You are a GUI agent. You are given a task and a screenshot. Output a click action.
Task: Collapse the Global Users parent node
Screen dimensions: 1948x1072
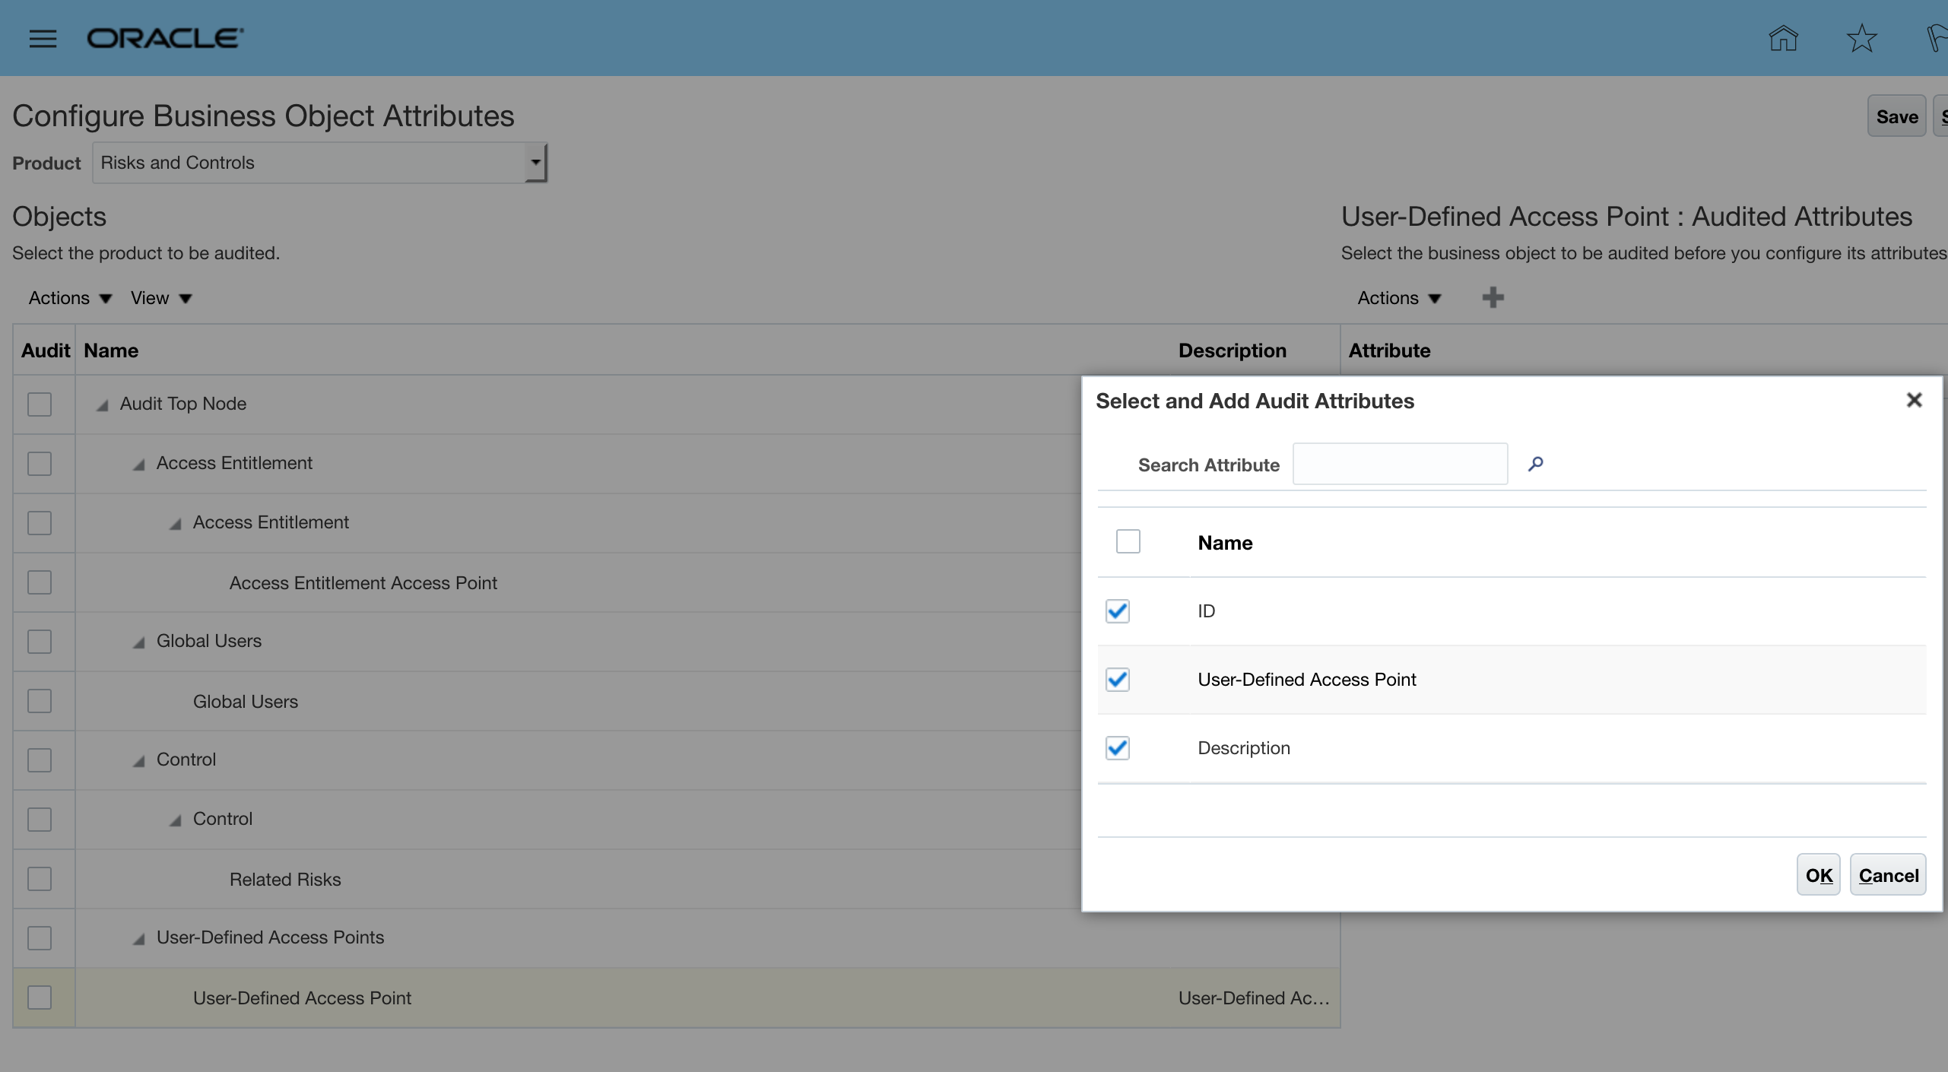138,642
